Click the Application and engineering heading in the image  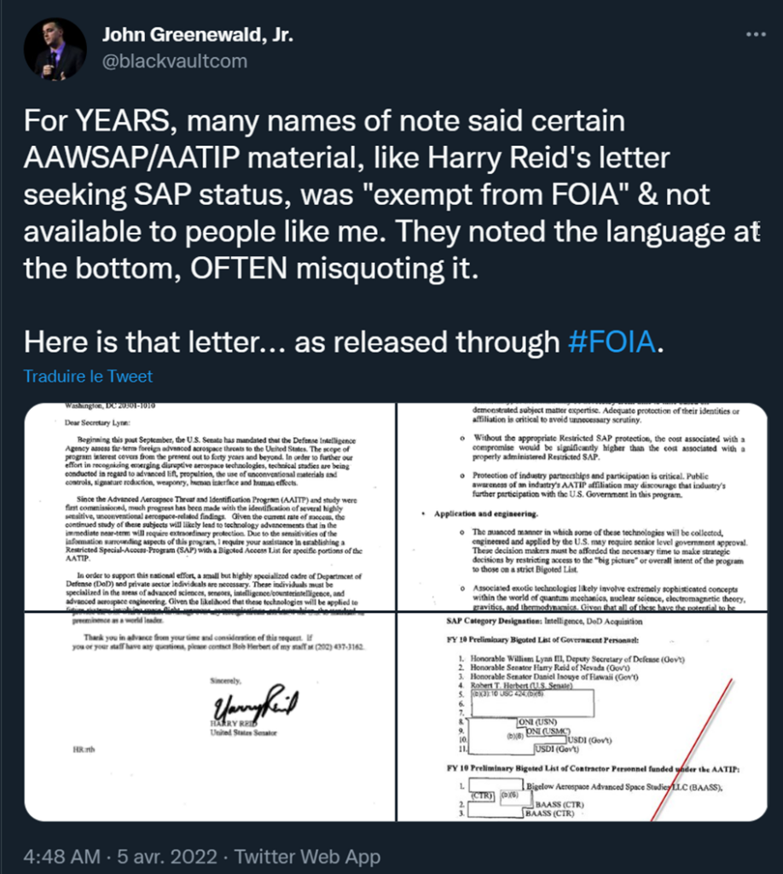[485, 513]
